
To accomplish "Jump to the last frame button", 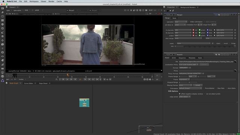I will [97, 79].
